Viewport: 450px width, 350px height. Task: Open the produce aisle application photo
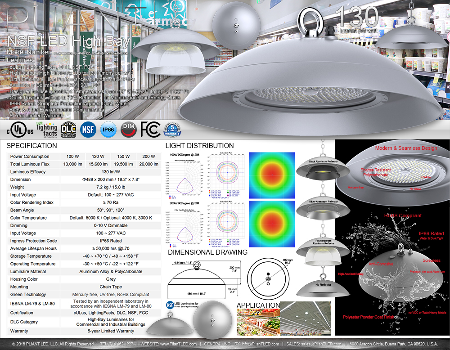click(258, 322)
